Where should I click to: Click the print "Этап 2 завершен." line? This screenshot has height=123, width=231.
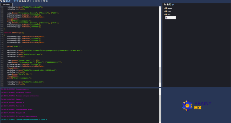(19, 21)
